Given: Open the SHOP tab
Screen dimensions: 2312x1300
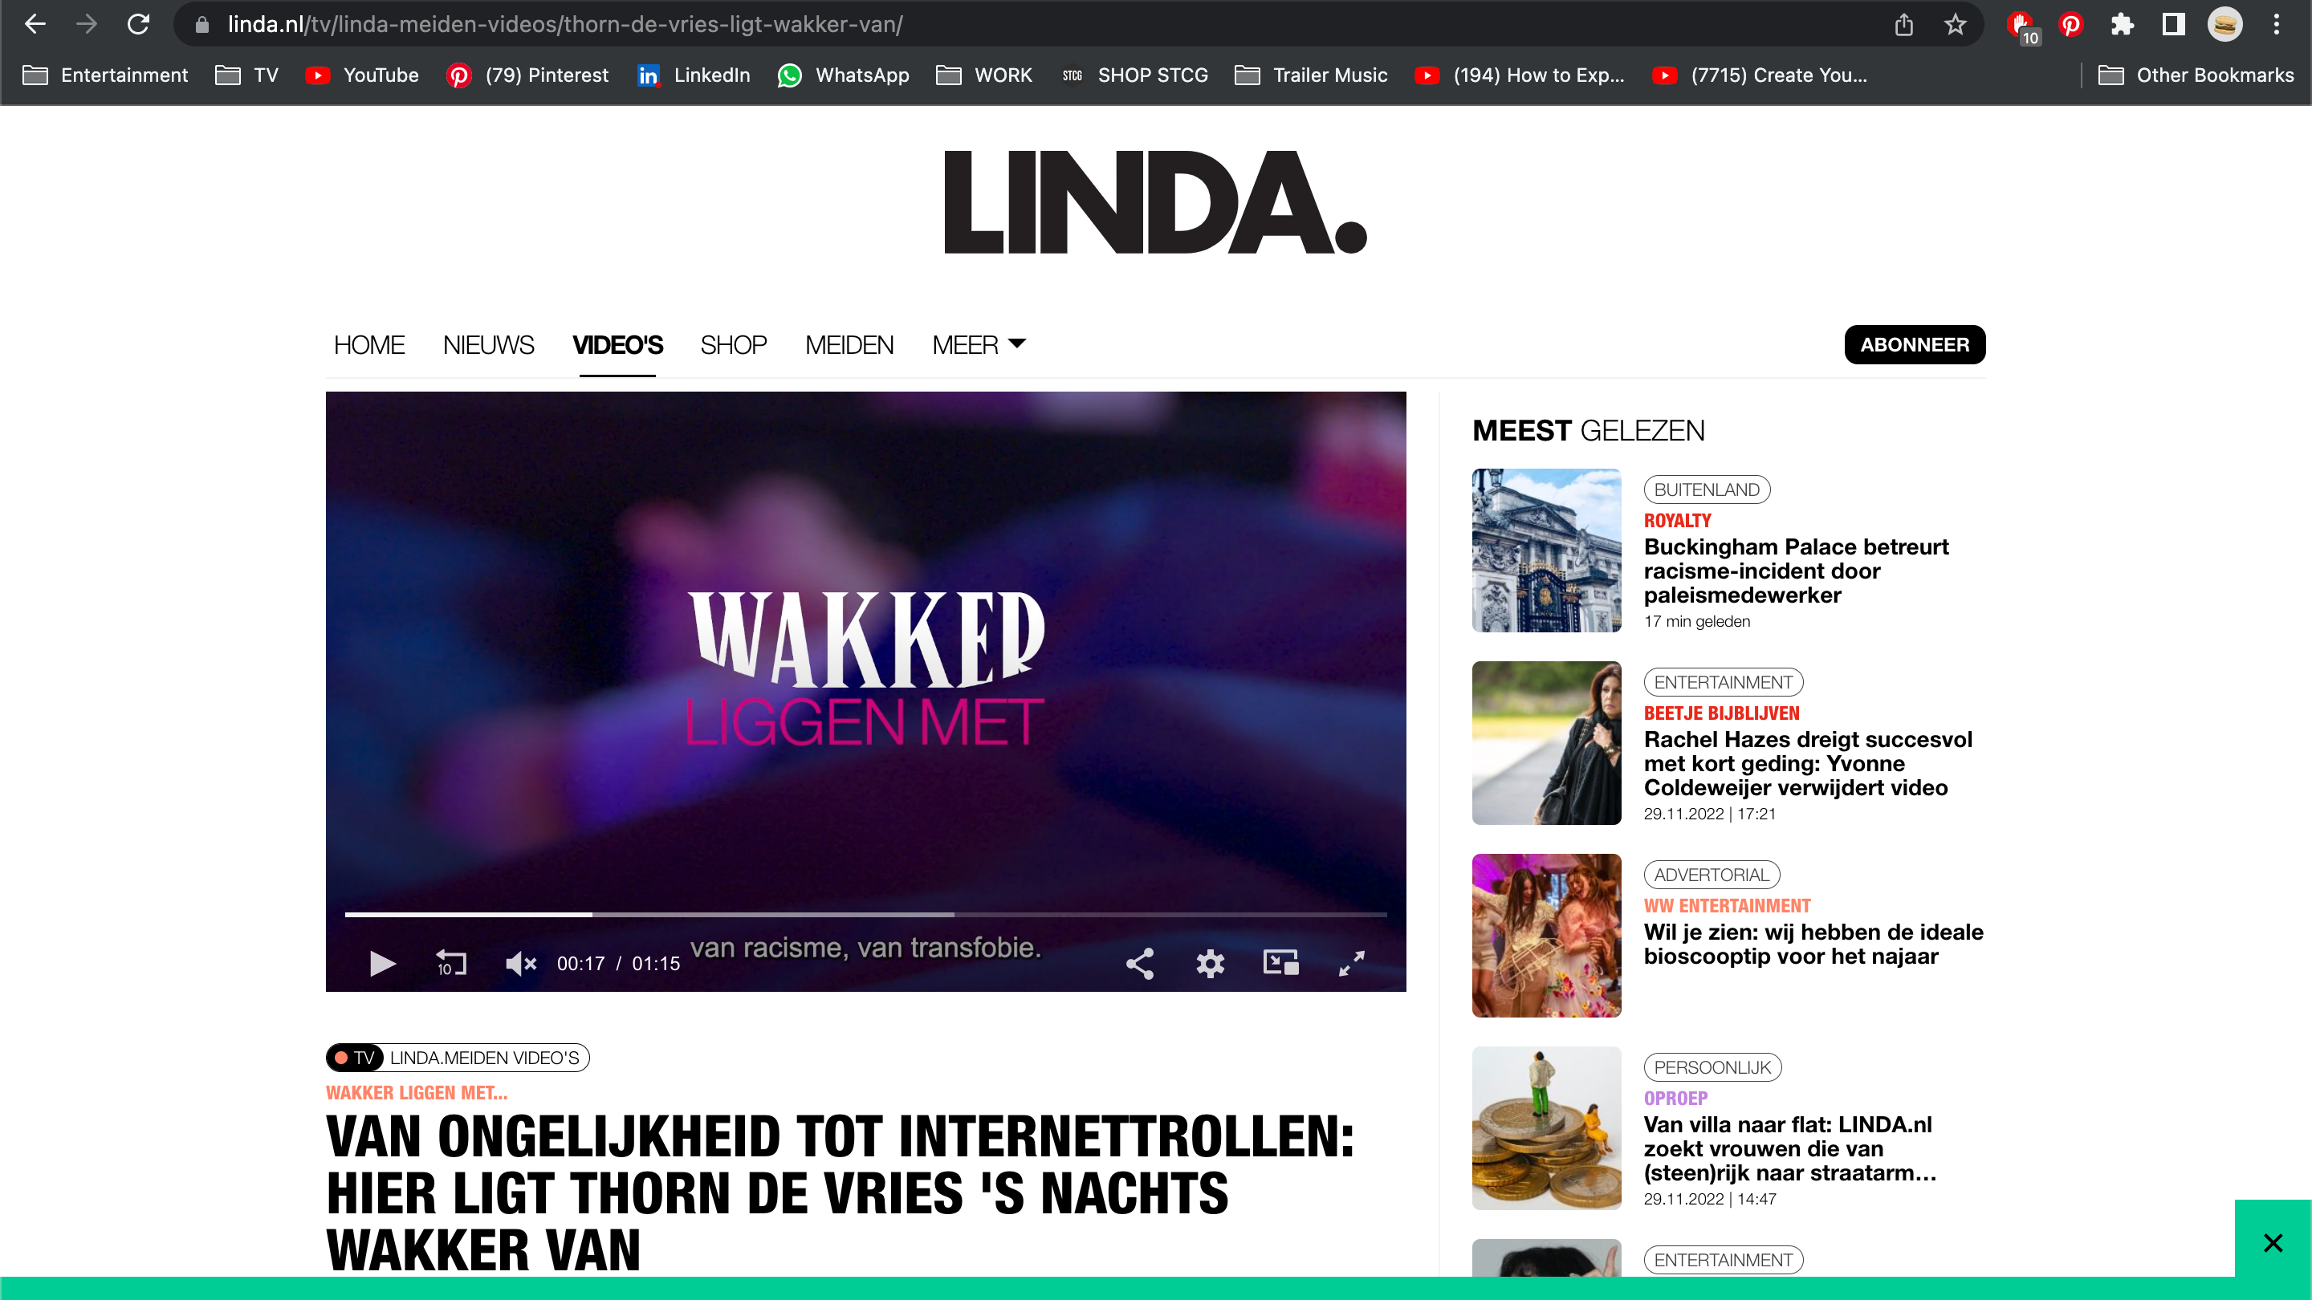Looking at the screenshot, I should pos(733,344).
